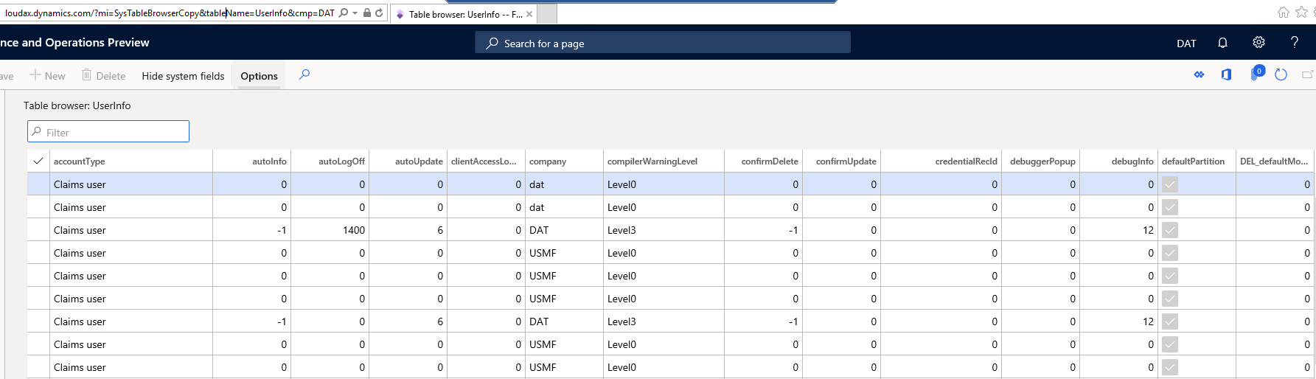Click the autoLogOff cell reading 1400
This screenshot has height=379, width=1316.
tap(330, 230)
